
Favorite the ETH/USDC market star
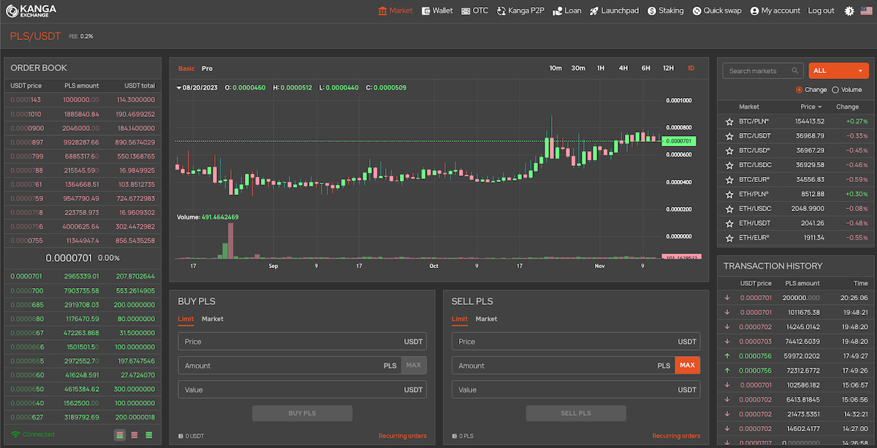click(x=729, y=209)
